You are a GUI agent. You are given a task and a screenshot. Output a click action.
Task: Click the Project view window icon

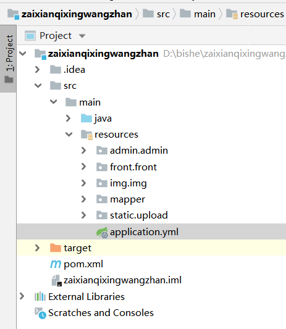pos(30,36)
